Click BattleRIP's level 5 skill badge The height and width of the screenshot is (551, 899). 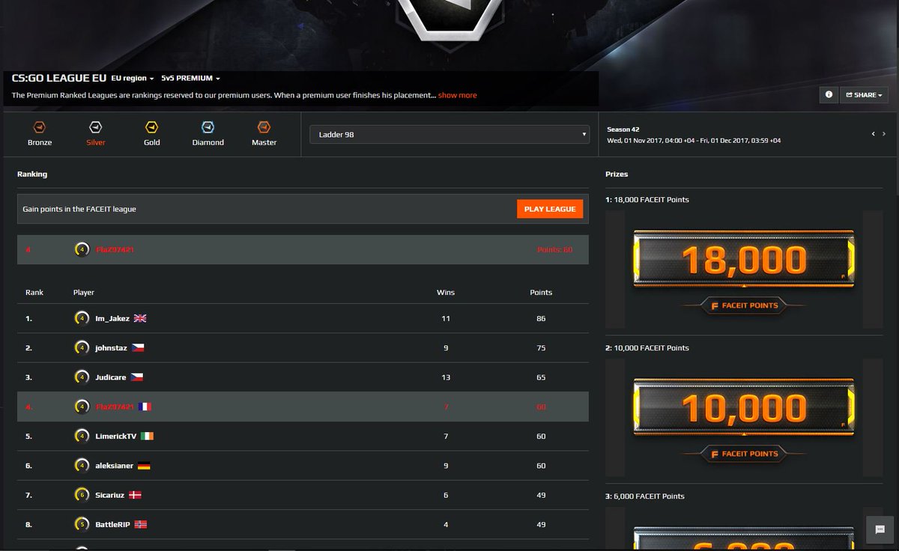tap(81, 524)
